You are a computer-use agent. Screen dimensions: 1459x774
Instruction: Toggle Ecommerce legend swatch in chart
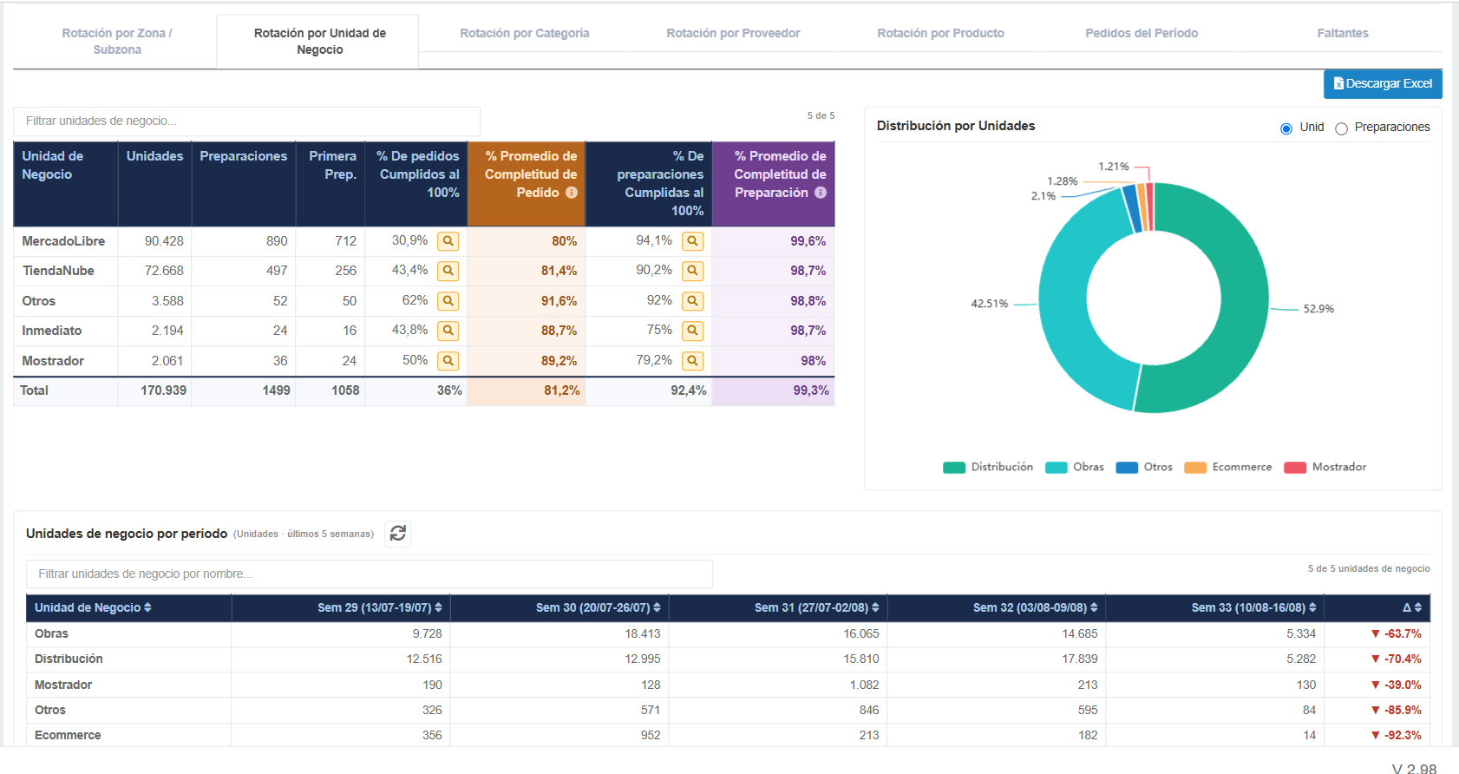pos(1195,468)
